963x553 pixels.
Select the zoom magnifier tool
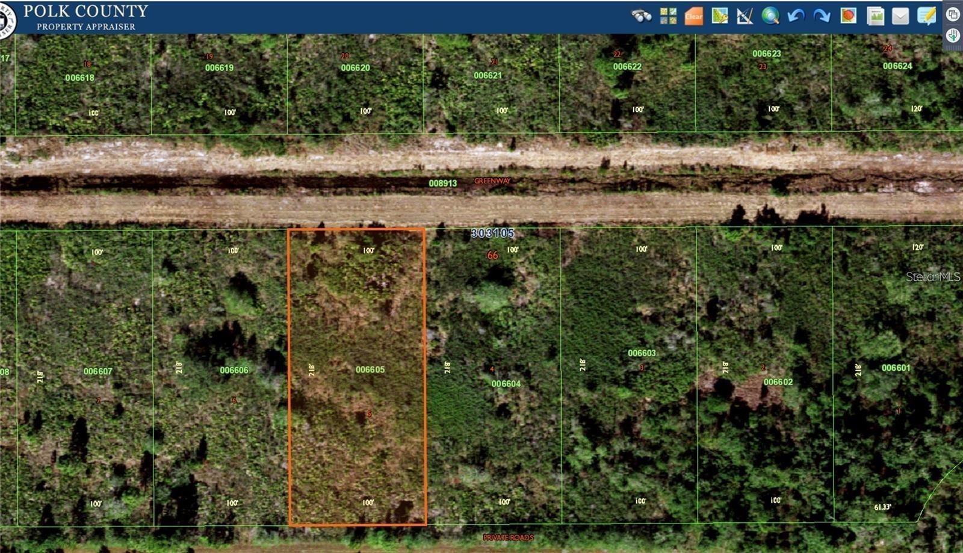click(x=770, y=17)
